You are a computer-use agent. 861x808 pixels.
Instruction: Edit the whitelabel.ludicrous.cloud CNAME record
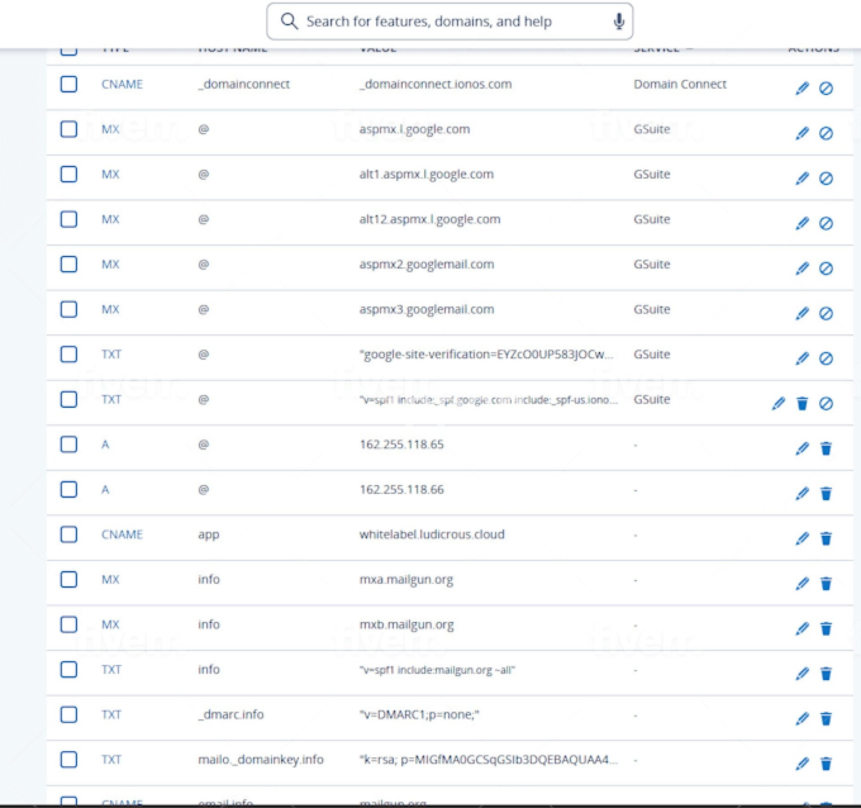(x=802, y=538)
